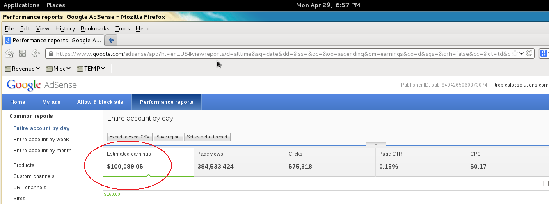Open the GNOME Applications menu
The height and width of the screenshot is (204, 549).
click(x=21, y=5)
